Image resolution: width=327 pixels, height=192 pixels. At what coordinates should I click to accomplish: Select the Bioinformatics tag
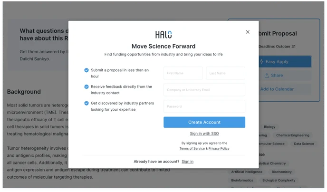tap(242, 180)
